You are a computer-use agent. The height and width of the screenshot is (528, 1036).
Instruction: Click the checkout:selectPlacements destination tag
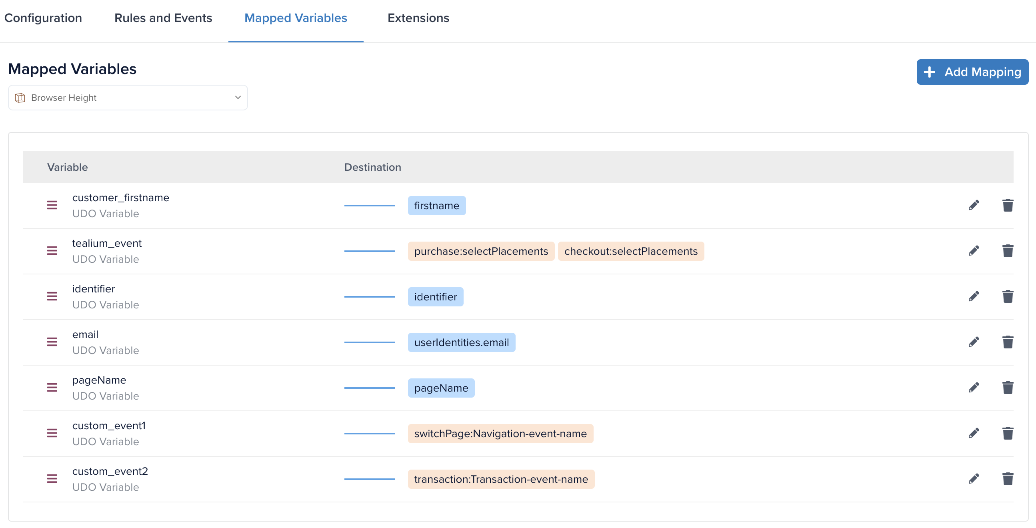(x=631, y=251)
